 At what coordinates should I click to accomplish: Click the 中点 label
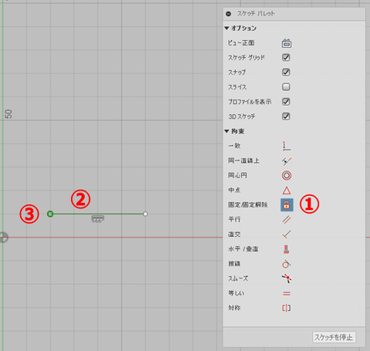[234, 190]
